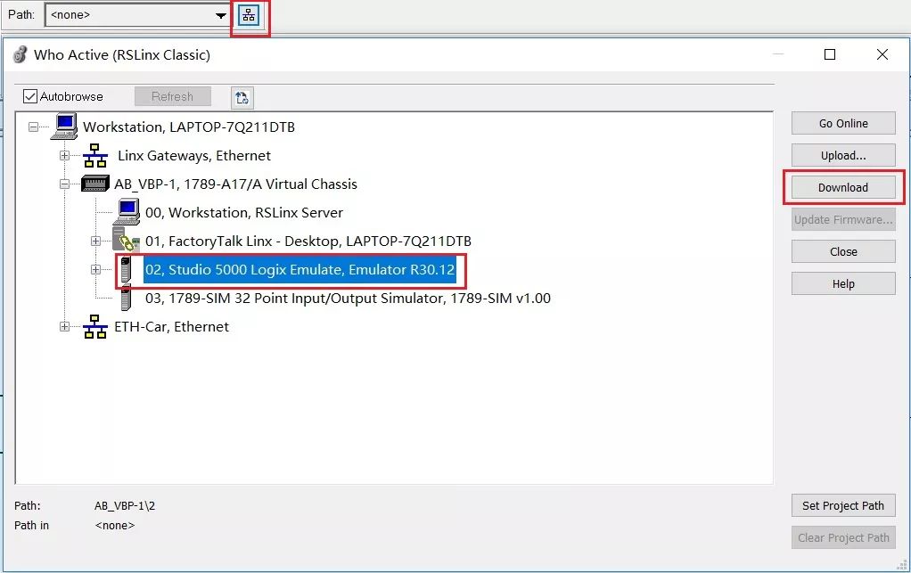Click the RSLinx Server workstation icon
This screenshot has height=573, width=911.
(127, 212)
